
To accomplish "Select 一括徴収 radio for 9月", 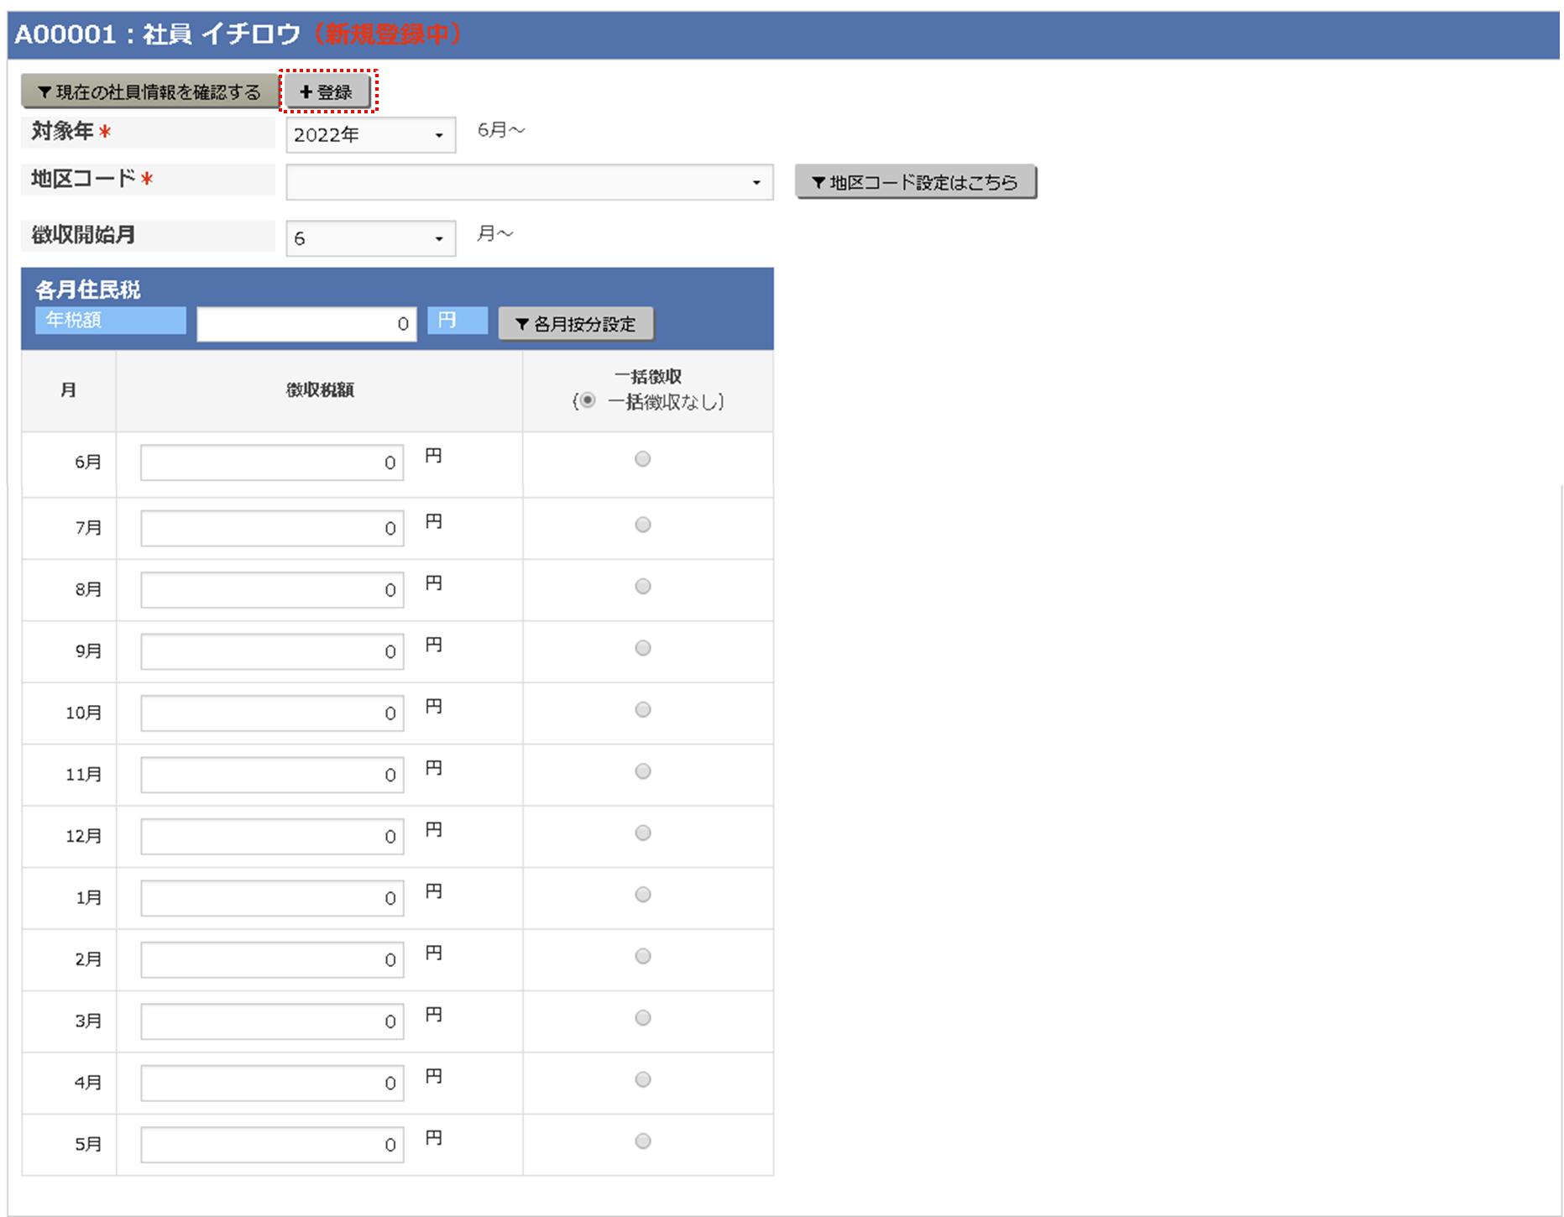I will point(643,648).
